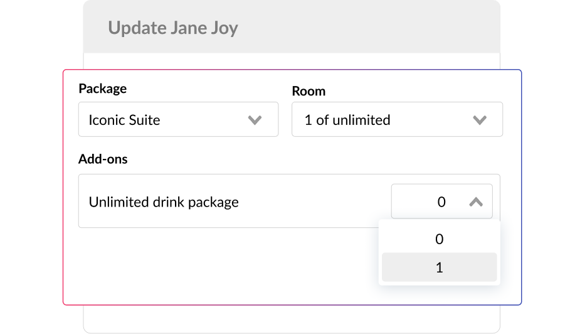575x334 pixels.
Task: Open the Package dropdown showing Iconic Suite
Action: click(x=178, y=119)
